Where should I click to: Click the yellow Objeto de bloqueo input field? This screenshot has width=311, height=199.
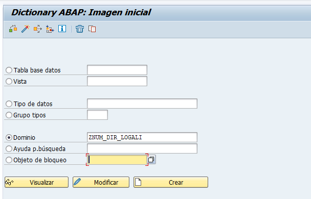(x=117, y=160)
